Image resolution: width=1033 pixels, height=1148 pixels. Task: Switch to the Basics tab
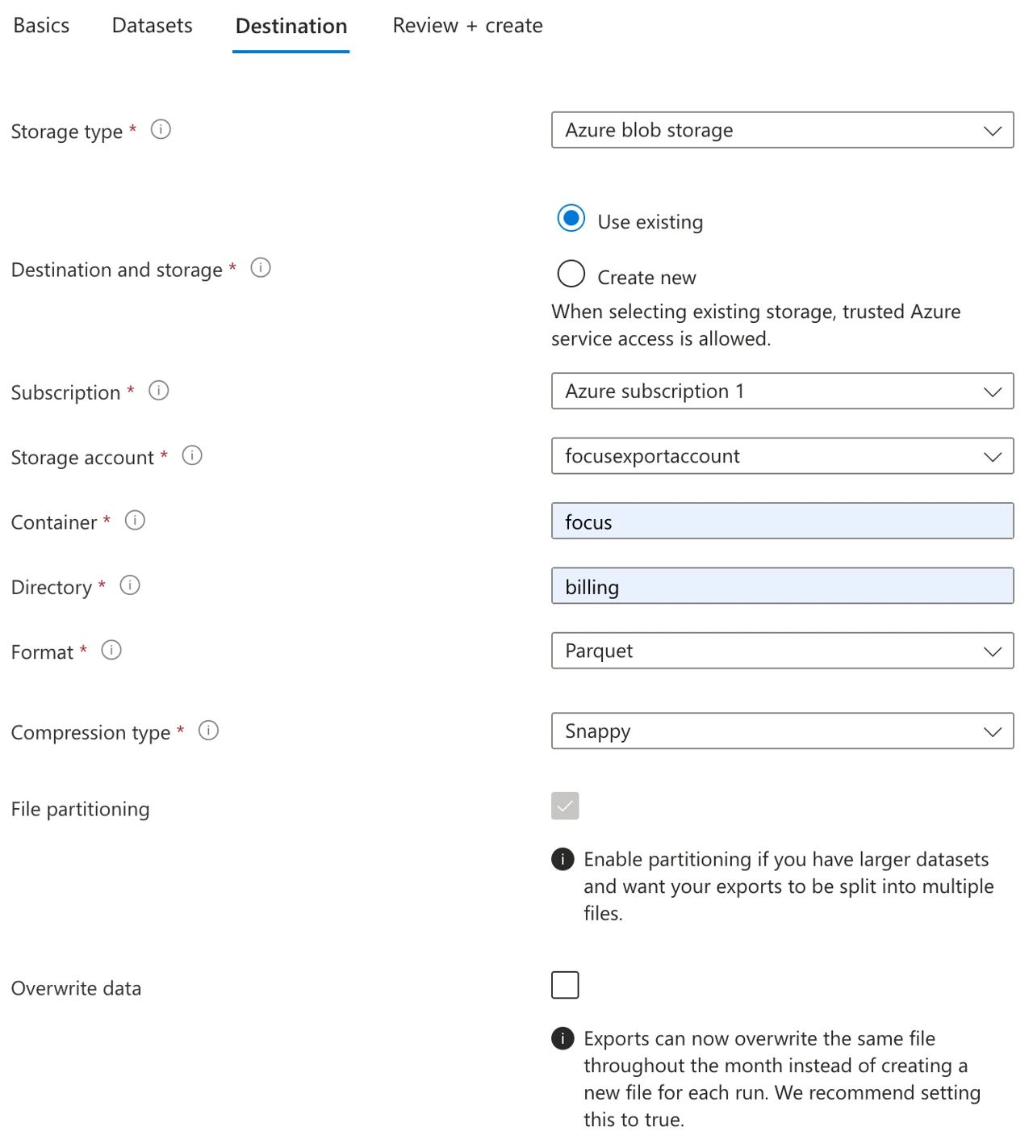pos(41,26)
